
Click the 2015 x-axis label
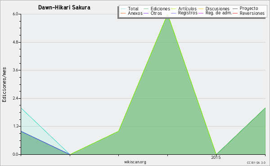tap(216, 157)
